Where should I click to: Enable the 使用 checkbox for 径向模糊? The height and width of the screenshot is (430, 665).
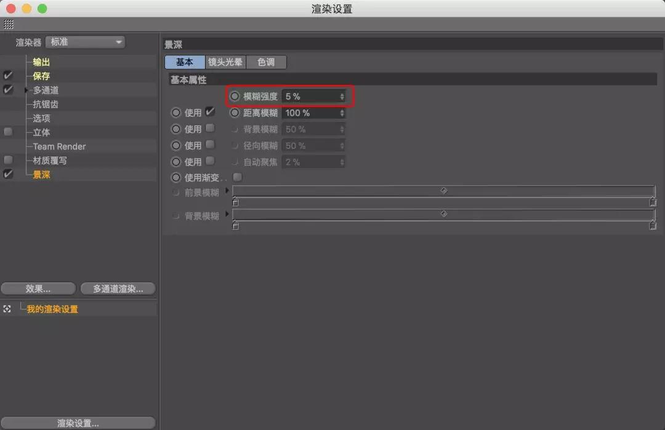[210, 145]
